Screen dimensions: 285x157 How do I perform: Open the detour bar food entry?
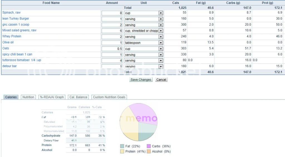coord(9,66)
